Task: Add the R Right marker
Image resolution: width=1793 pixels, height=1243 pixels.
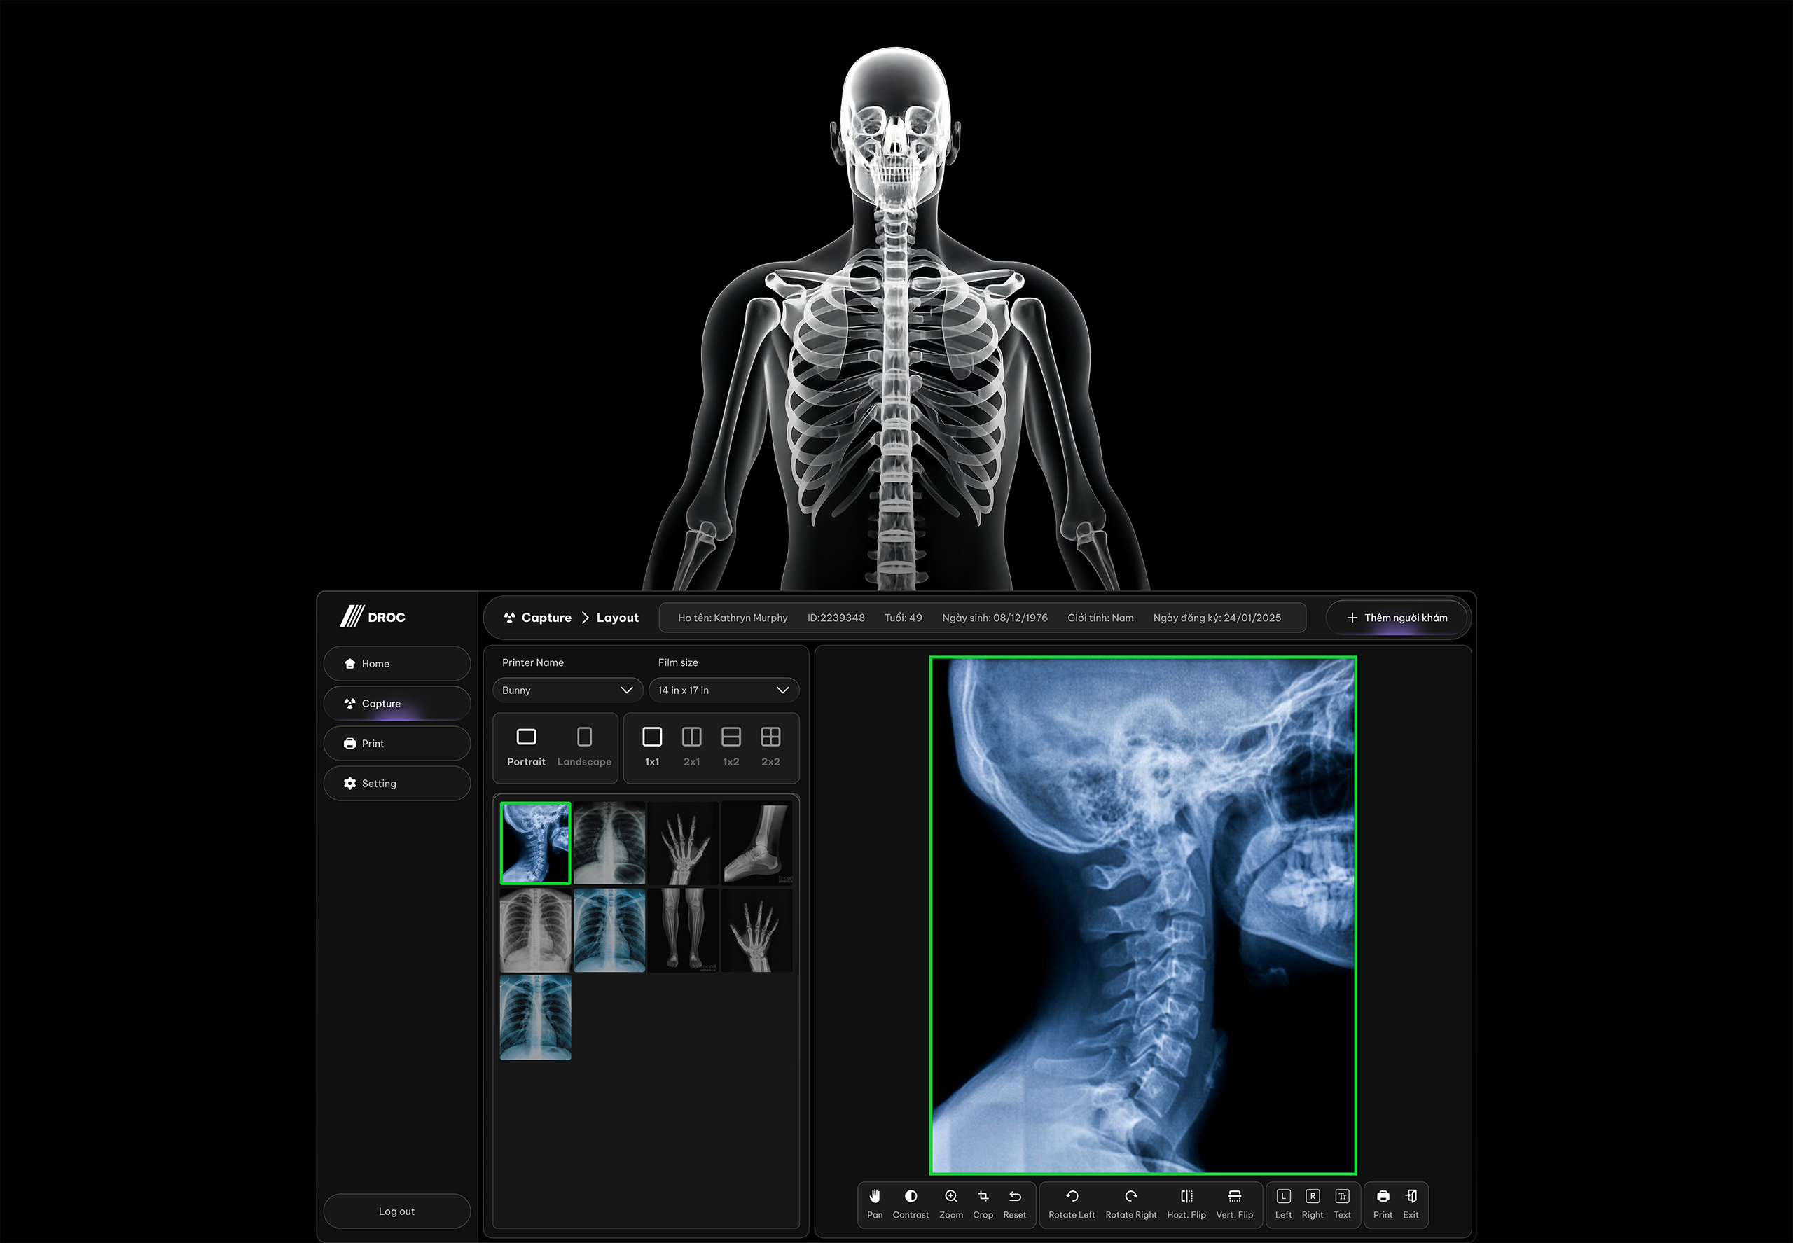Action: point(1313,1202)
